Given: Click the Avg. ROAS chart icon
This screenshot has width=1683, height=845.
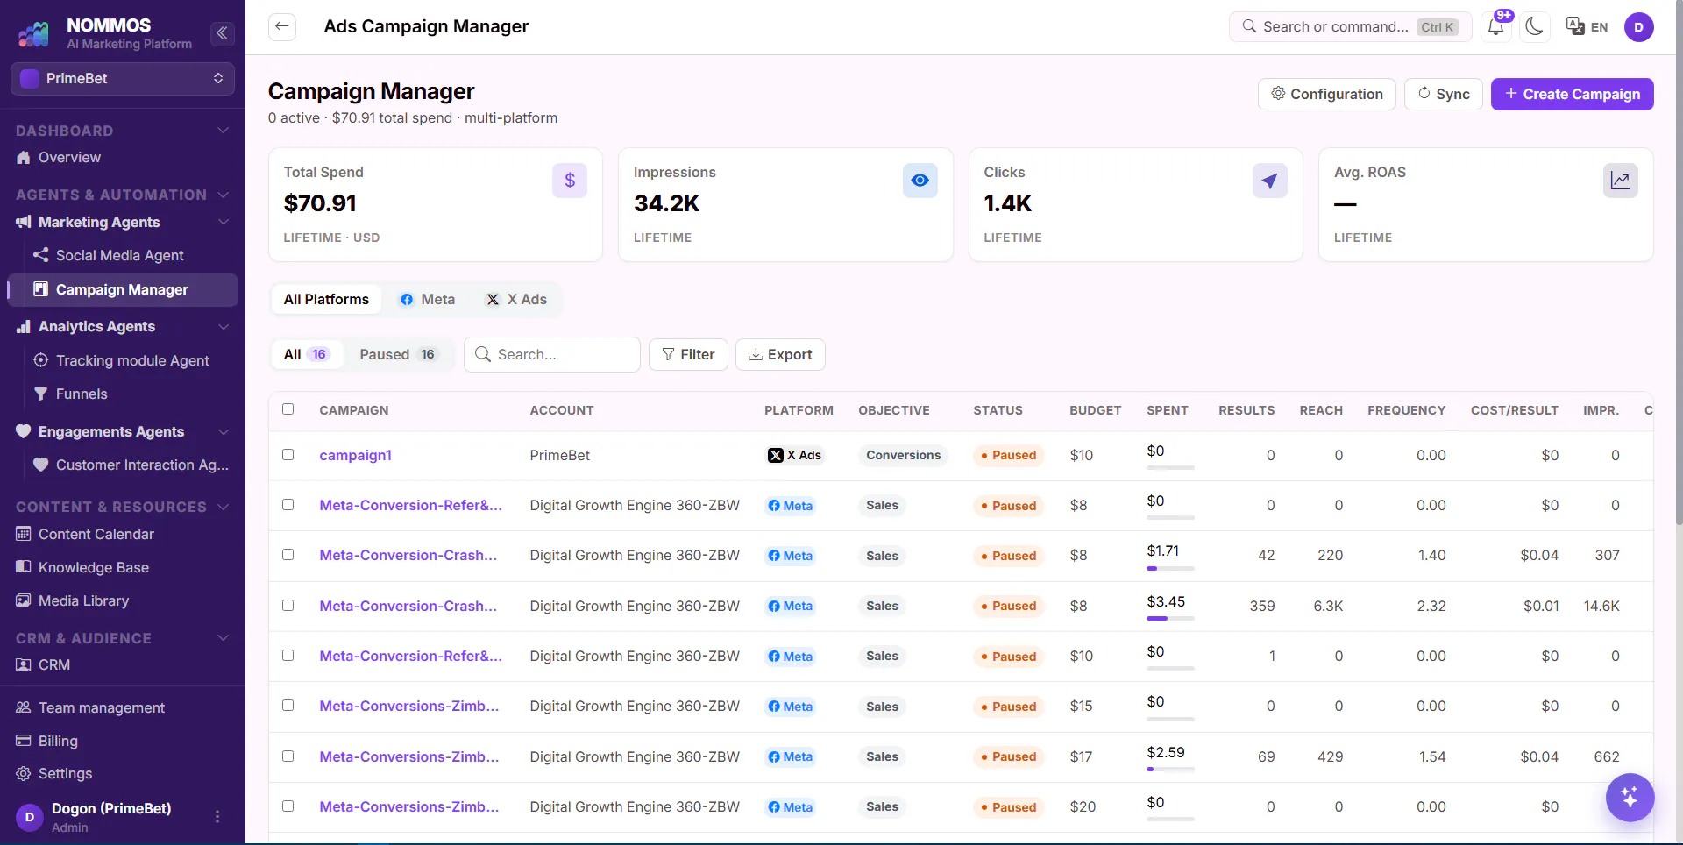Looking at the screenshot, I should tap(1620, 181).
